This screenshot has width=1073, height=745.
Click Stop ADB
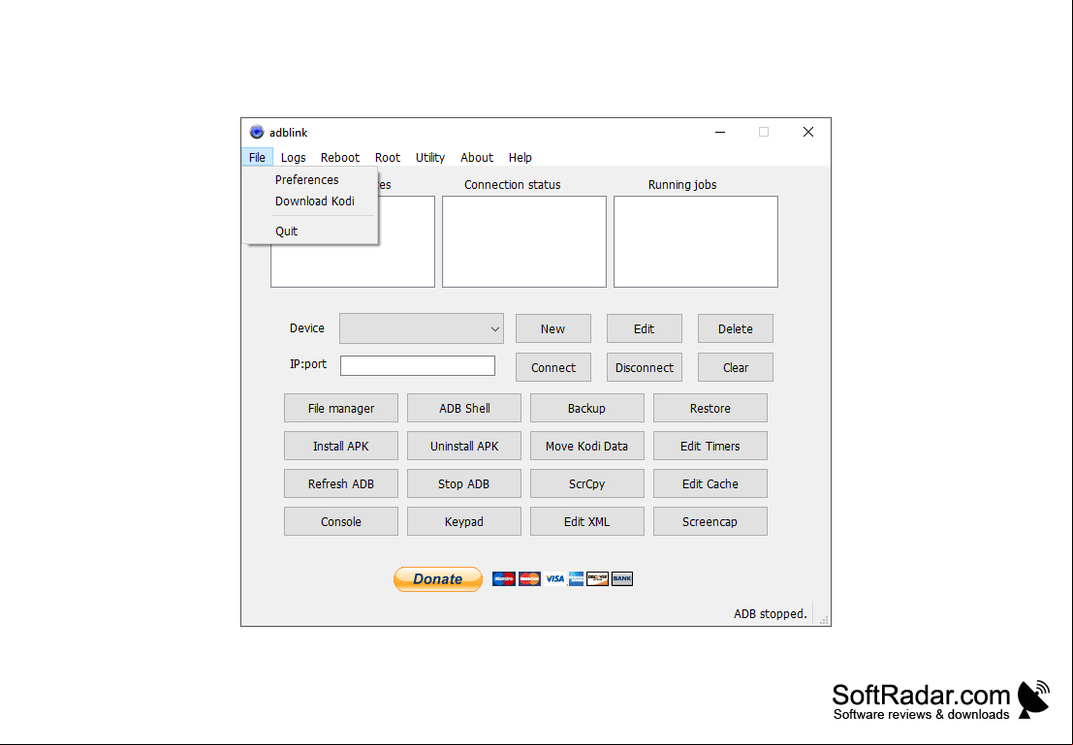[464, 483]
